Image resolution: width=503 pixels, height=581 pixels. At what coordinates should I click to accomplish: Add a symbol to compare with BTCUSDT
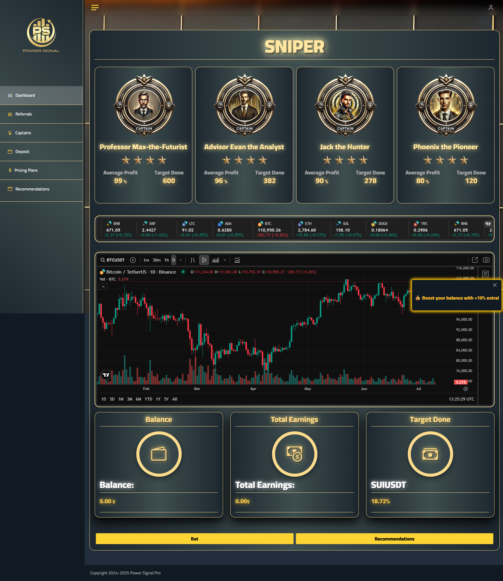[133, 260]
